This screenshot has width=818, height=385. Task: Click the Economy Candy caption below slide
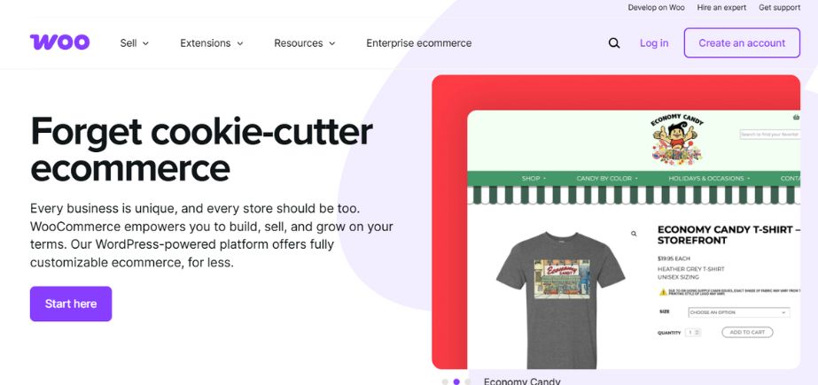click(522, 381)
